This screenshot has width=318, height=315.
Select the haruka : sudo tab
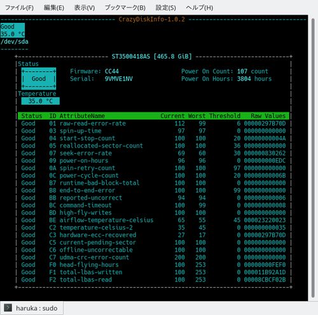coord(32,308)
